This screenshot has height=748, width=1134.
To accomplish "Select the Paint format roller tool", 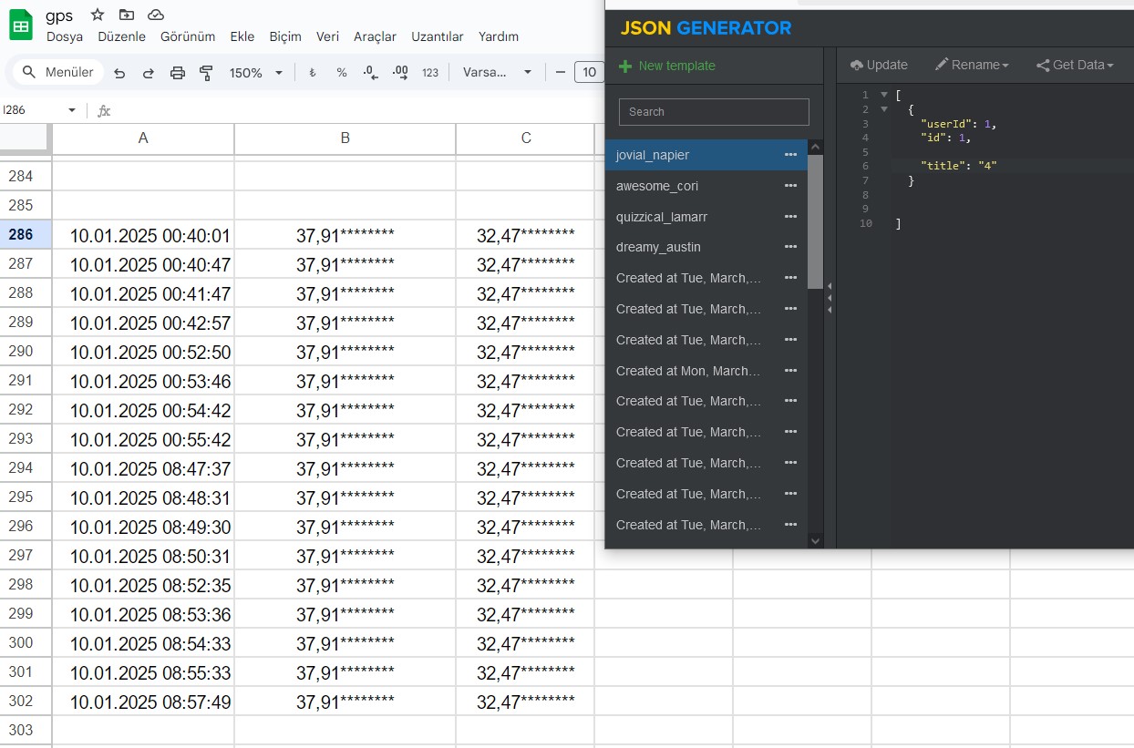I will tap(206, 73).
